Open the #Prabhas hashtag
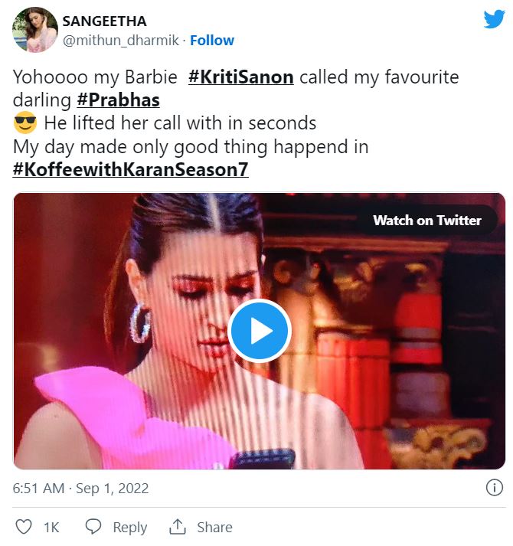Viewport: 513px width, 546px height. point(118,100)
